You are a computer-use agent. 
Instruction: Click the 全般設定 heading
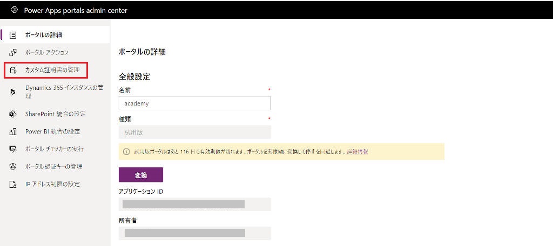tap(134, 76)
